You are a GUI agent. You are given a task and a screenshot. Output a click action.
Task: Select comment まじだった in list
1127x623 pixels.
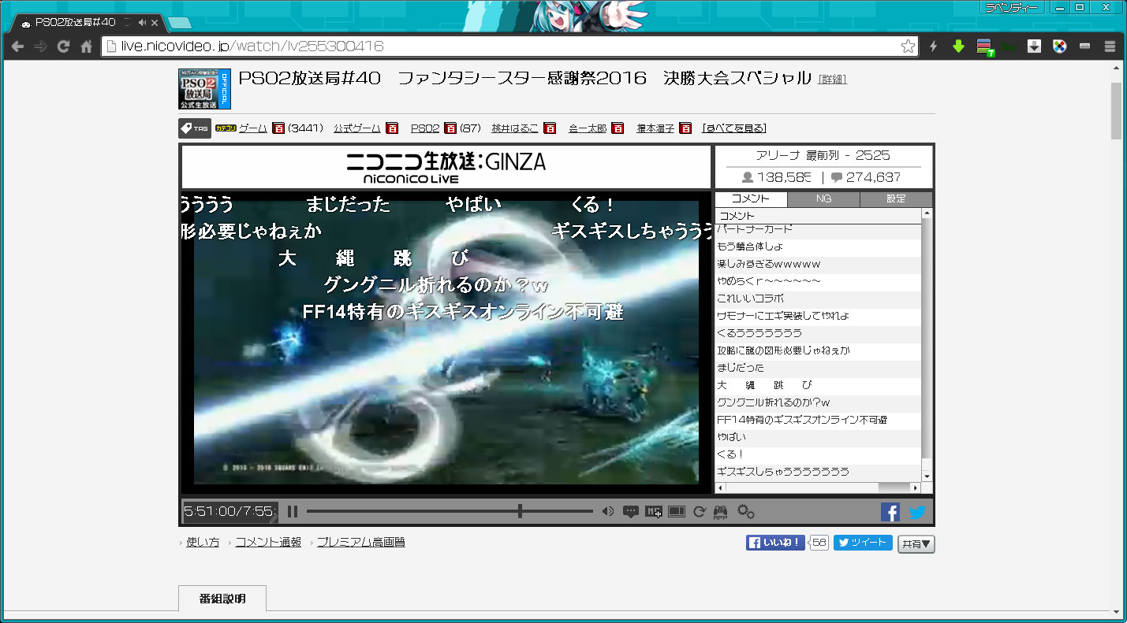pos(818,368)
